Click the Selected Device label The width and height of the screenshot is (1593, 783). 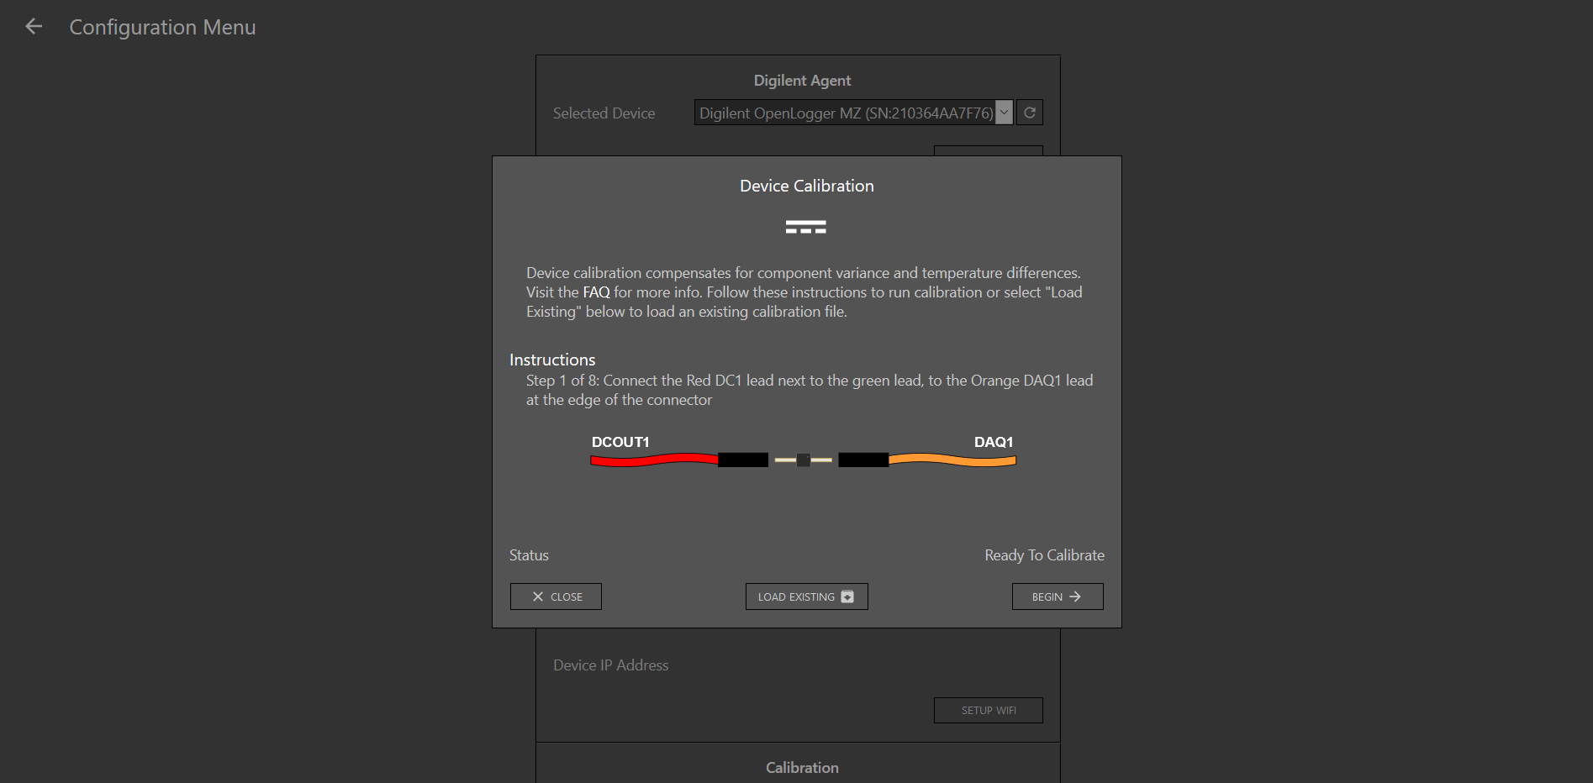[x=604, y=113]
